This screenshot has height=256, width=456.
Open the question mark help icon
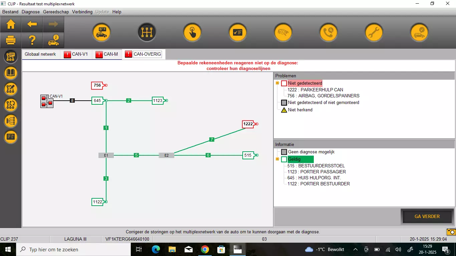coord(32,40)
